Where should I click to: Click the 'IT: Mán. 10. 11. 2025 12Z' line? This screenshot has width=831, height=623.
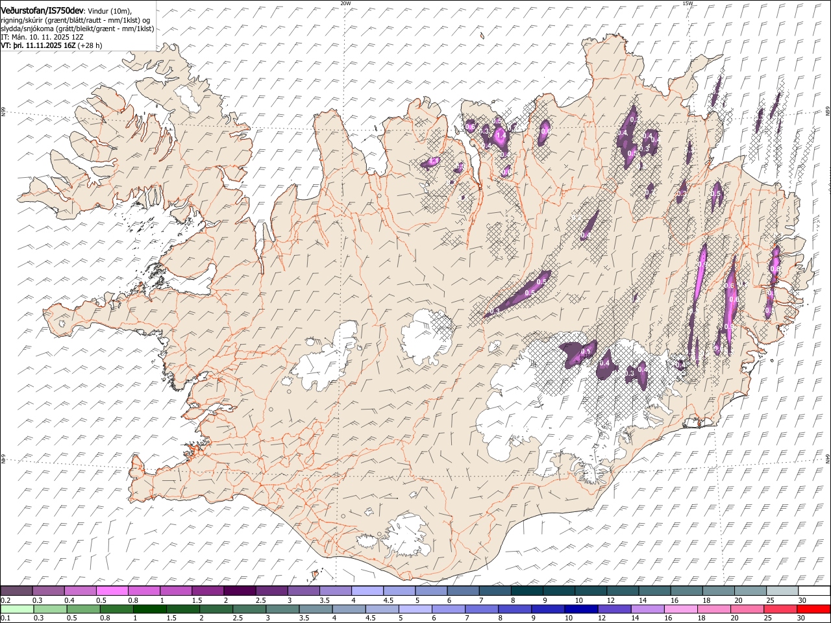(42, 38)
